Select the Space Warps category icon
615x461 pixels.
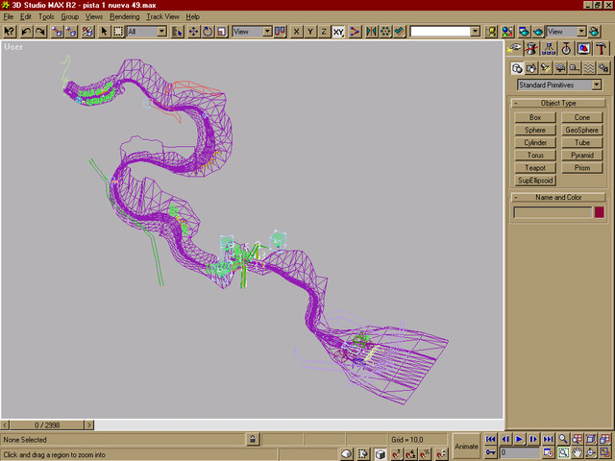point(589,68)
